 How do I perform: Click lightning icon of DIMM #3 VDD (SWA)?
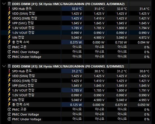click(x=9, y=76)
